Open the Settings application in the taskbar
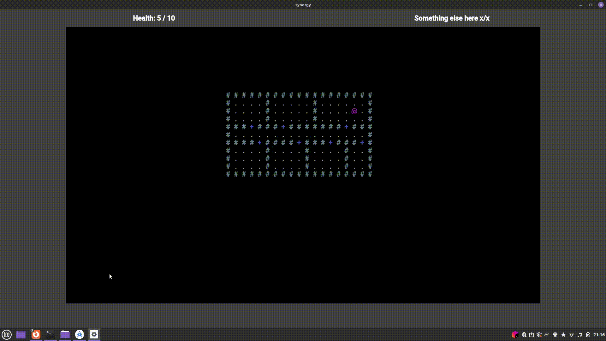The height and width of the screenshot is (341, 606). click(94, 334)
